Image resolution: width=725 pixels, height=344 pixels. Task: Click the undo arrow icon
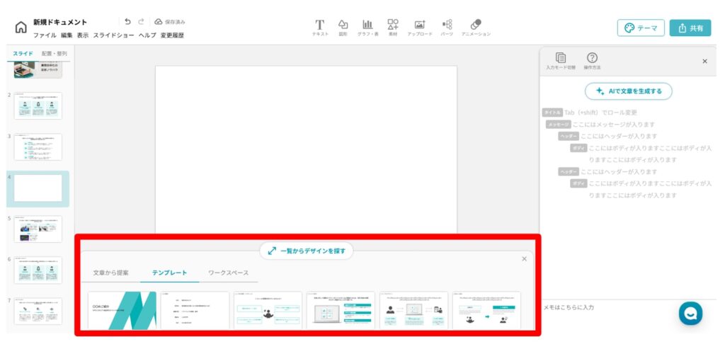click(x=127, y=21)
